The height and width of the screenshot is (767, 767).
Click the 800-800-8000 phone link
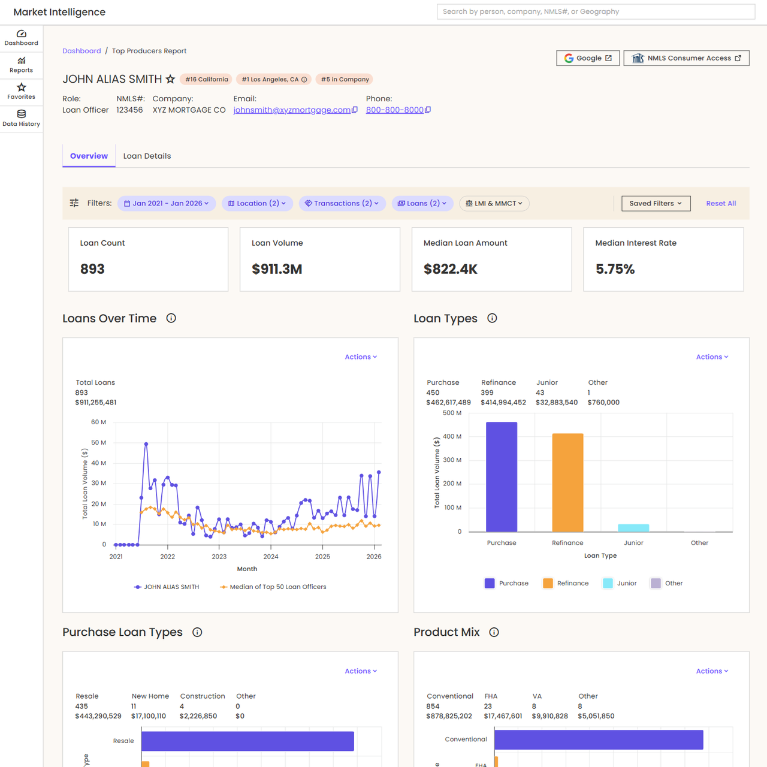(395, 110)
